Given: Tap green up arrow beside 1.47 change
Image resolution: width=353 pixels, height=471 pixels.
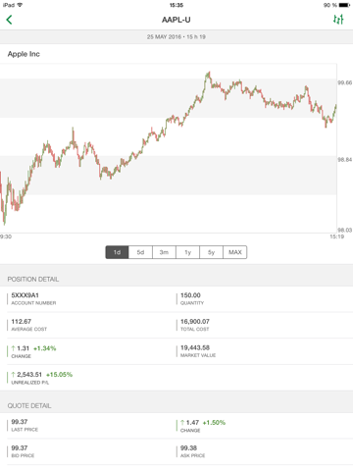Looking at the screenshot, I should tap(182, 423).
